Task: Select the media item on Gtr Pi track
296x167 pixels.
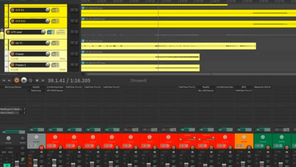Action: (x=168, y=46)
